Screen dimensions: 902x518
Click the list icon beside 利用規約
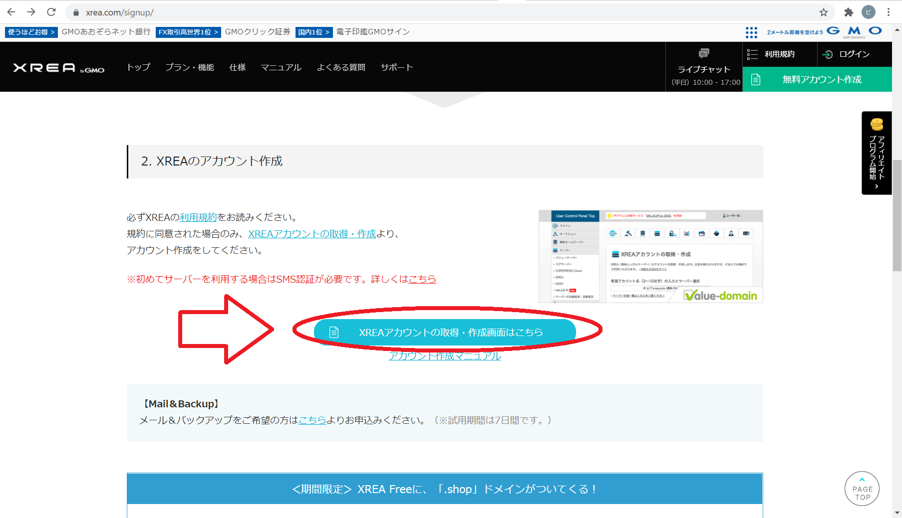click(x=752, y=54)
